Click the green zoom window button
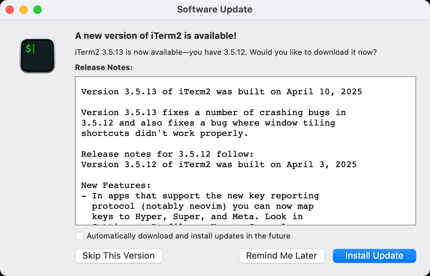Image resolution: width=430 pixels, height=276 pixels. pyautogui.click(x=37, y=10)
